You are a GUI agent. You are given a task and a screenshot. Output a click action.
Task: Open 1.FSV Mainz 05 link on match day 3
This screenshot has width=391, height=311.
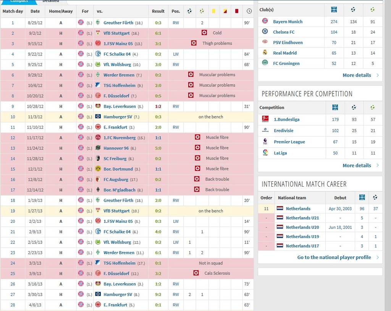[118, 44]
